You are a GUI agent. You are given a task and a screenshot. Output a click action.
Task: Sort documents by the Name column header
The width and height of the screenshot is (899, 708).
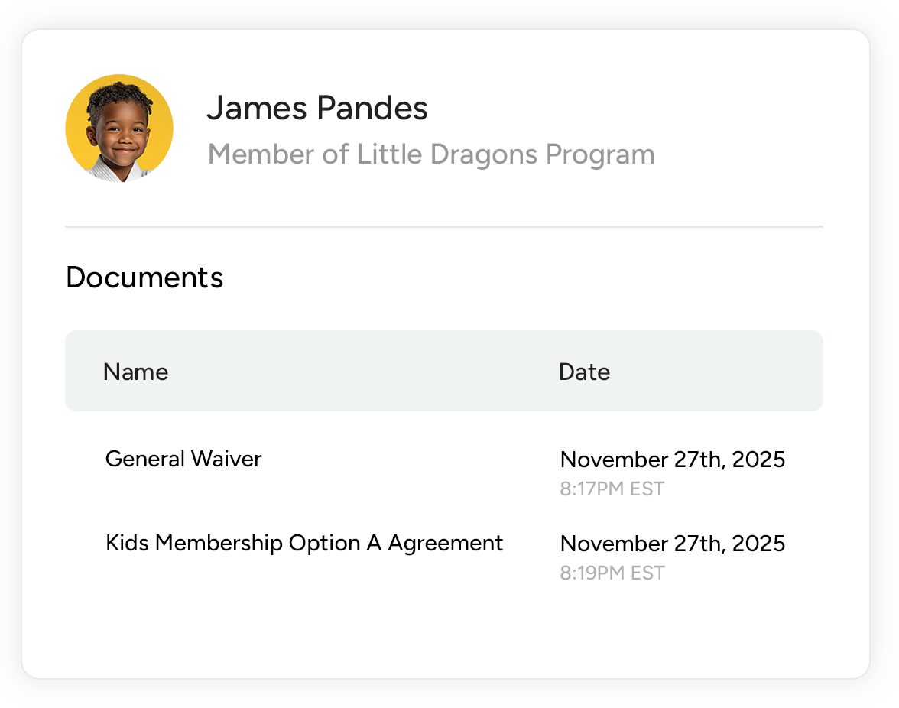coord(135,372)
